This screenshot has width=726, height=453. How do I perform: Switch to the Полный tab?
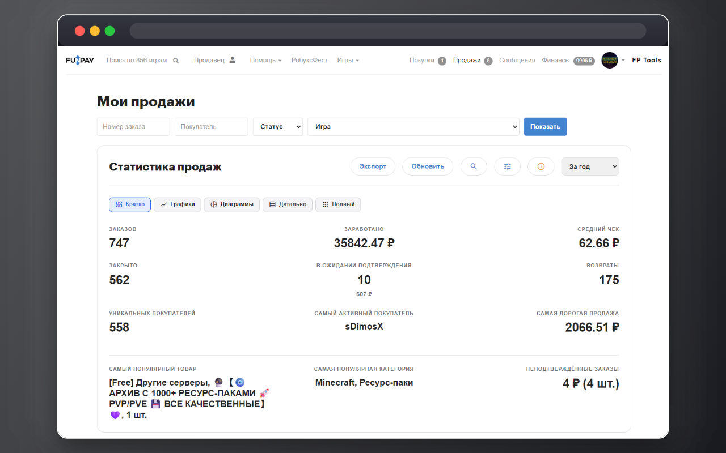point(338,204)
